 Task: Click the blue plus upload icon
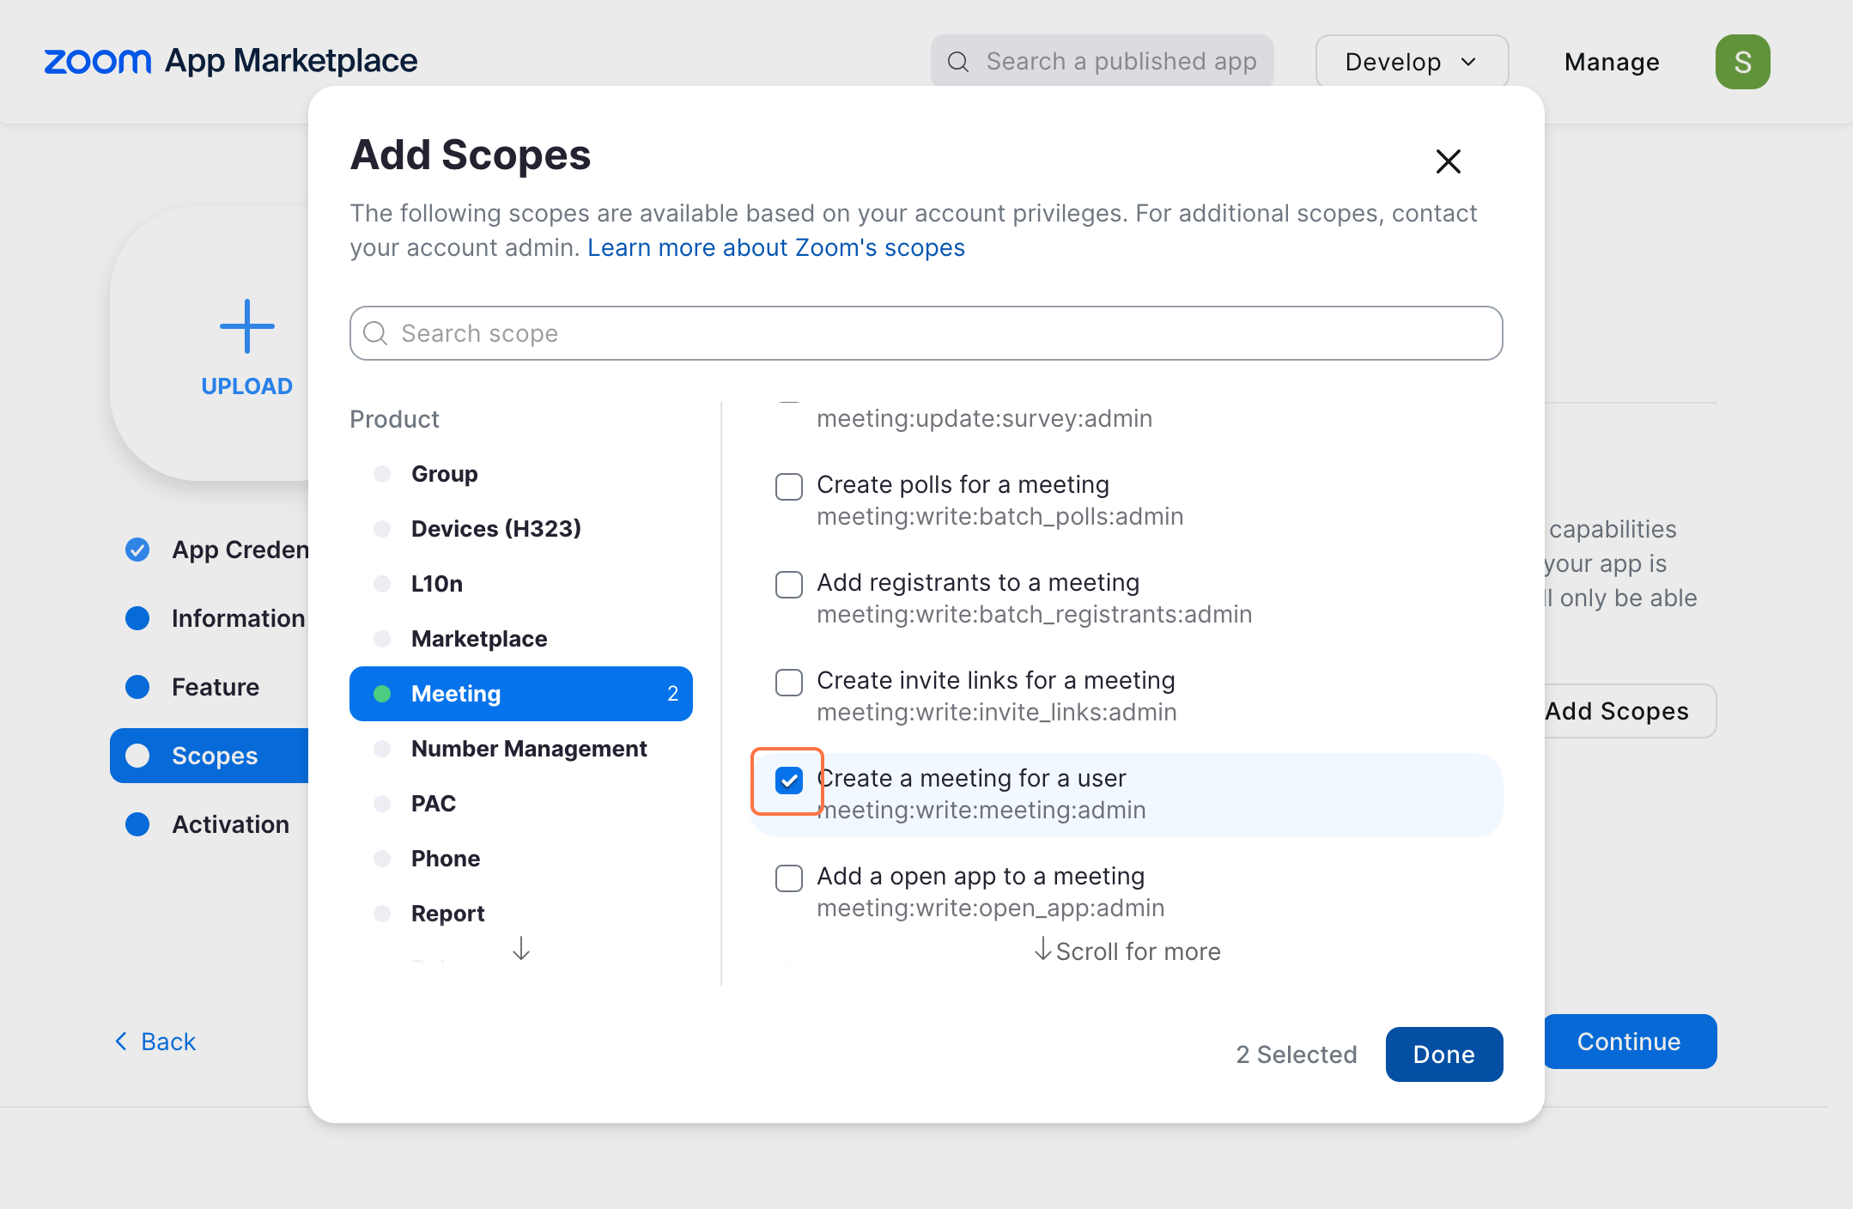click(247, 326)
